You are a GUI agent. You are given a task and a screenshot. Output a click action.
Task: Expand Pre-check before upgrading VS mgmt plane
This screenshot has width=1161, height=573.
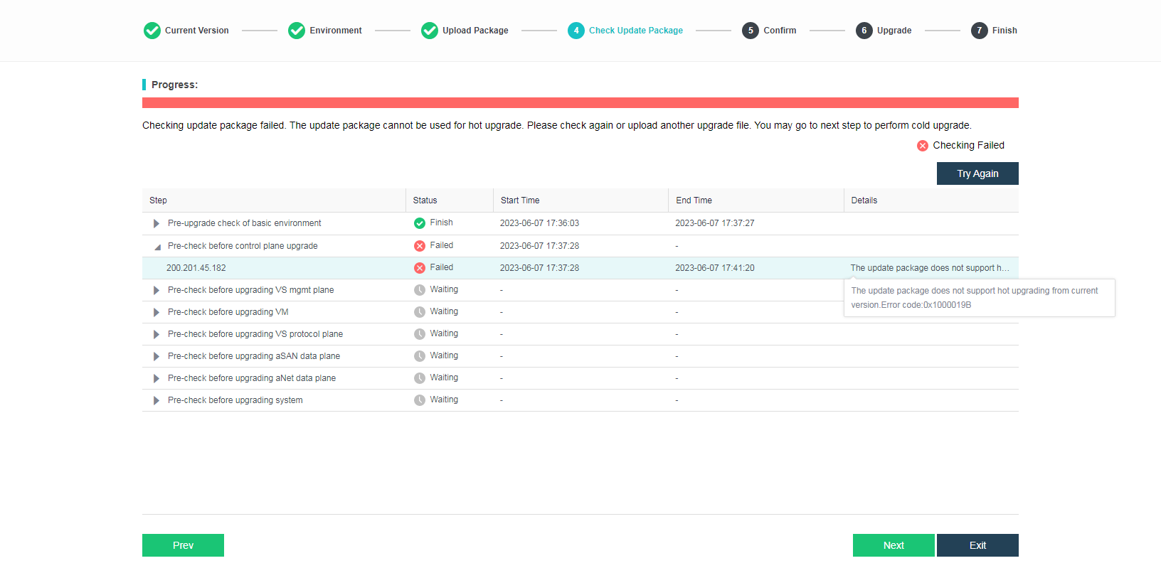(x=157, y=290)
